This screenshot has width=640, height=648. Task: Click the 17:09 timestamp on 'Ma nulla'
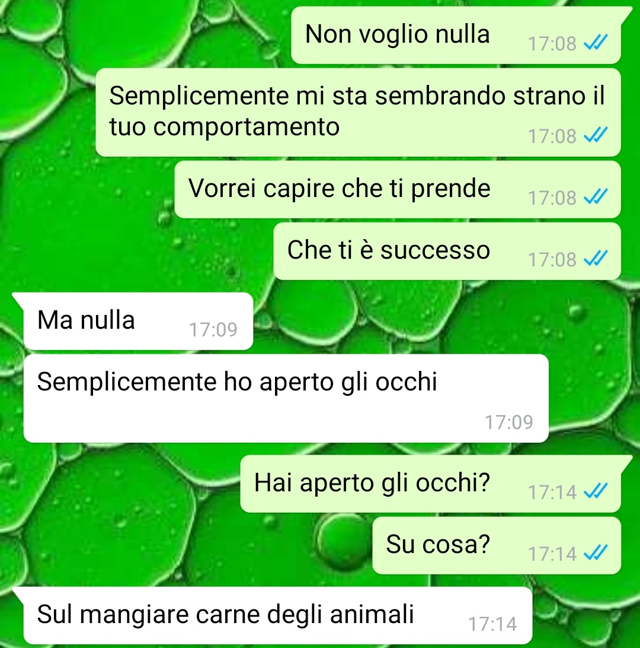click(213, 329)
